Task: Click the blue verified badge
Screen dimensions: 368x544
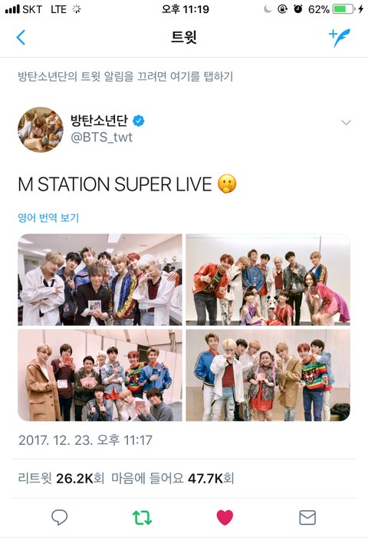Action: click(139, 121)
